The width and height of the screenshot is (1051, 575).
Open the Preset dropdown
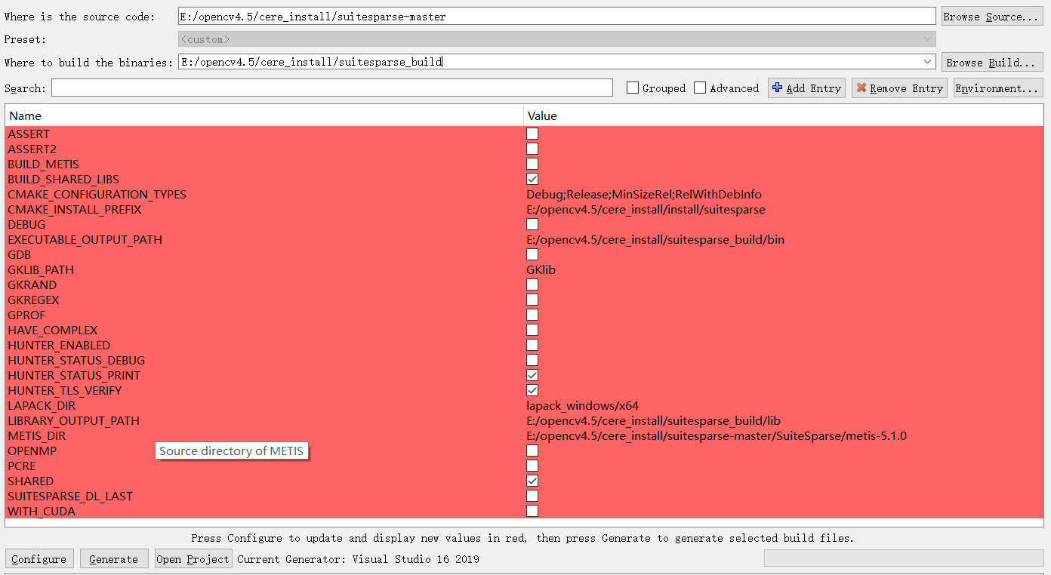point(928,38)
